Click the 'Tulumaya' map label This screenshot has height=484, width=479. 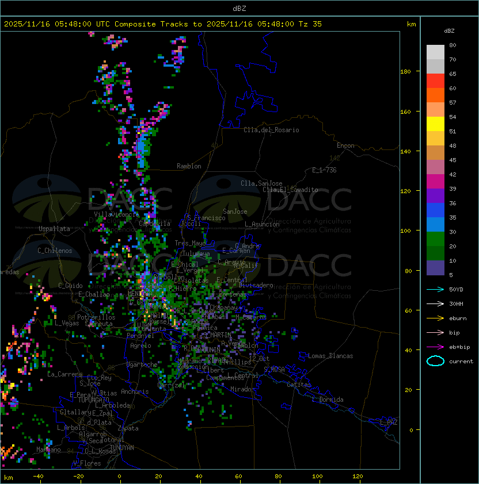tap(196, 253)
